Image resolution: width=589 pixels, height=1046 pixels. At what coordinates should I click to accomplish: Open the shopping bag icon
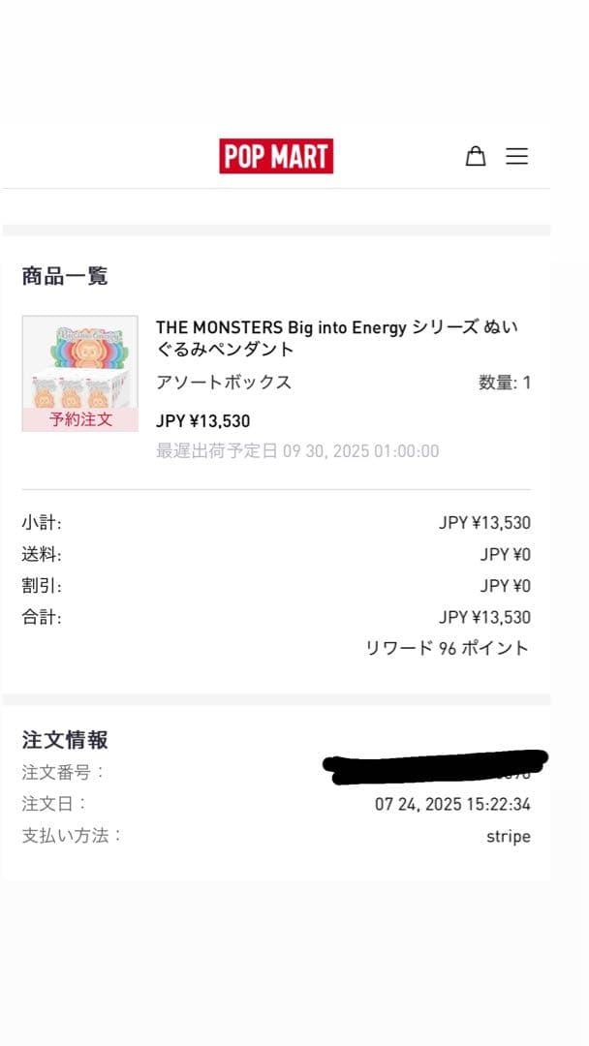476,155
